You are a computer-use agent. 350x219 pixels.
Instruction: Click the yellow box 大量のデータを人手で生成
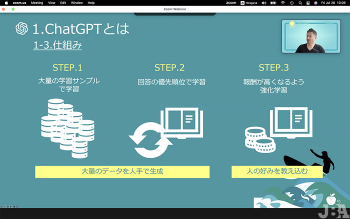[x=122, y=171]
